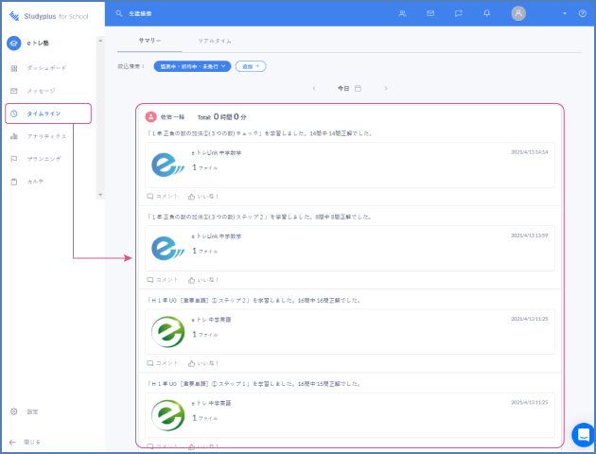Click the 今日 date label
The width and height of the screenshot is (596, 454).
(x=343, y=88)
